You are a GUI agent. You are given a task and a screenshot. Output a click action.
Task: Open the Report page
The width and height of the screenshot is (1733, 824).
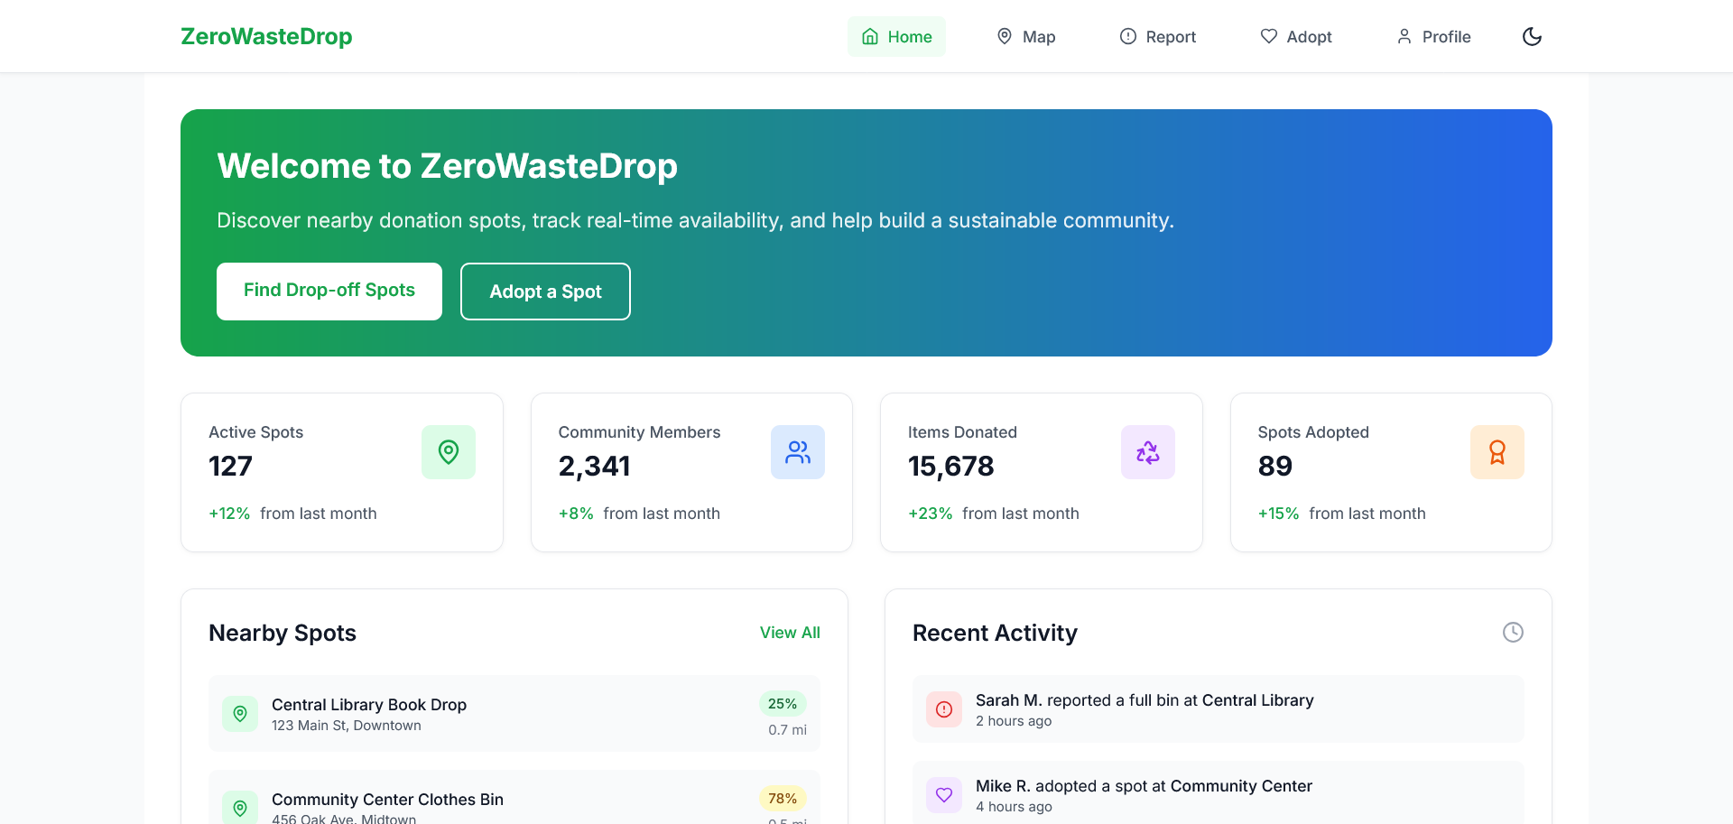point(1158,36)
